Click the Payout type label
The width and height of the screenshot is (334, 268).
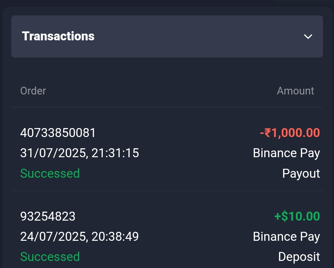point(301,173)
